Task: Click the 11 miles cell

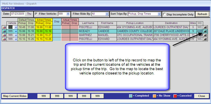Action: tap(193, 35)
